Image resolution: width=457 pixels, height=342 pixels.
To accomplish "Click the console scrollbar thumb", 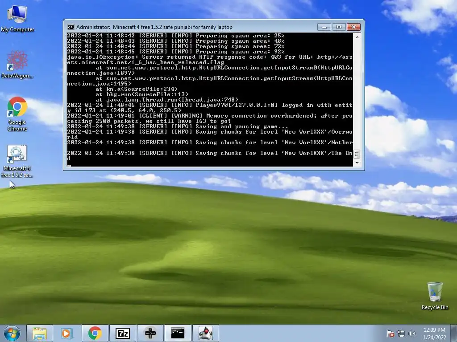I will 357,154.
